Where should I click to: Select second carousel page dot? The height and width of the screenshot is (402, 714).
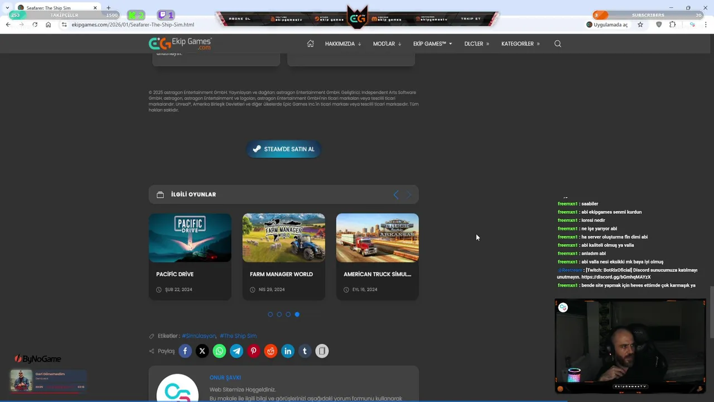(279, 314)
